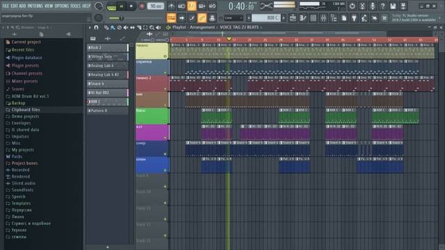Image resolution: width=445 pixels, height=250 pixels.
Task: Mute the purple hat track via its dot
Action: click(x=165, y=137)
